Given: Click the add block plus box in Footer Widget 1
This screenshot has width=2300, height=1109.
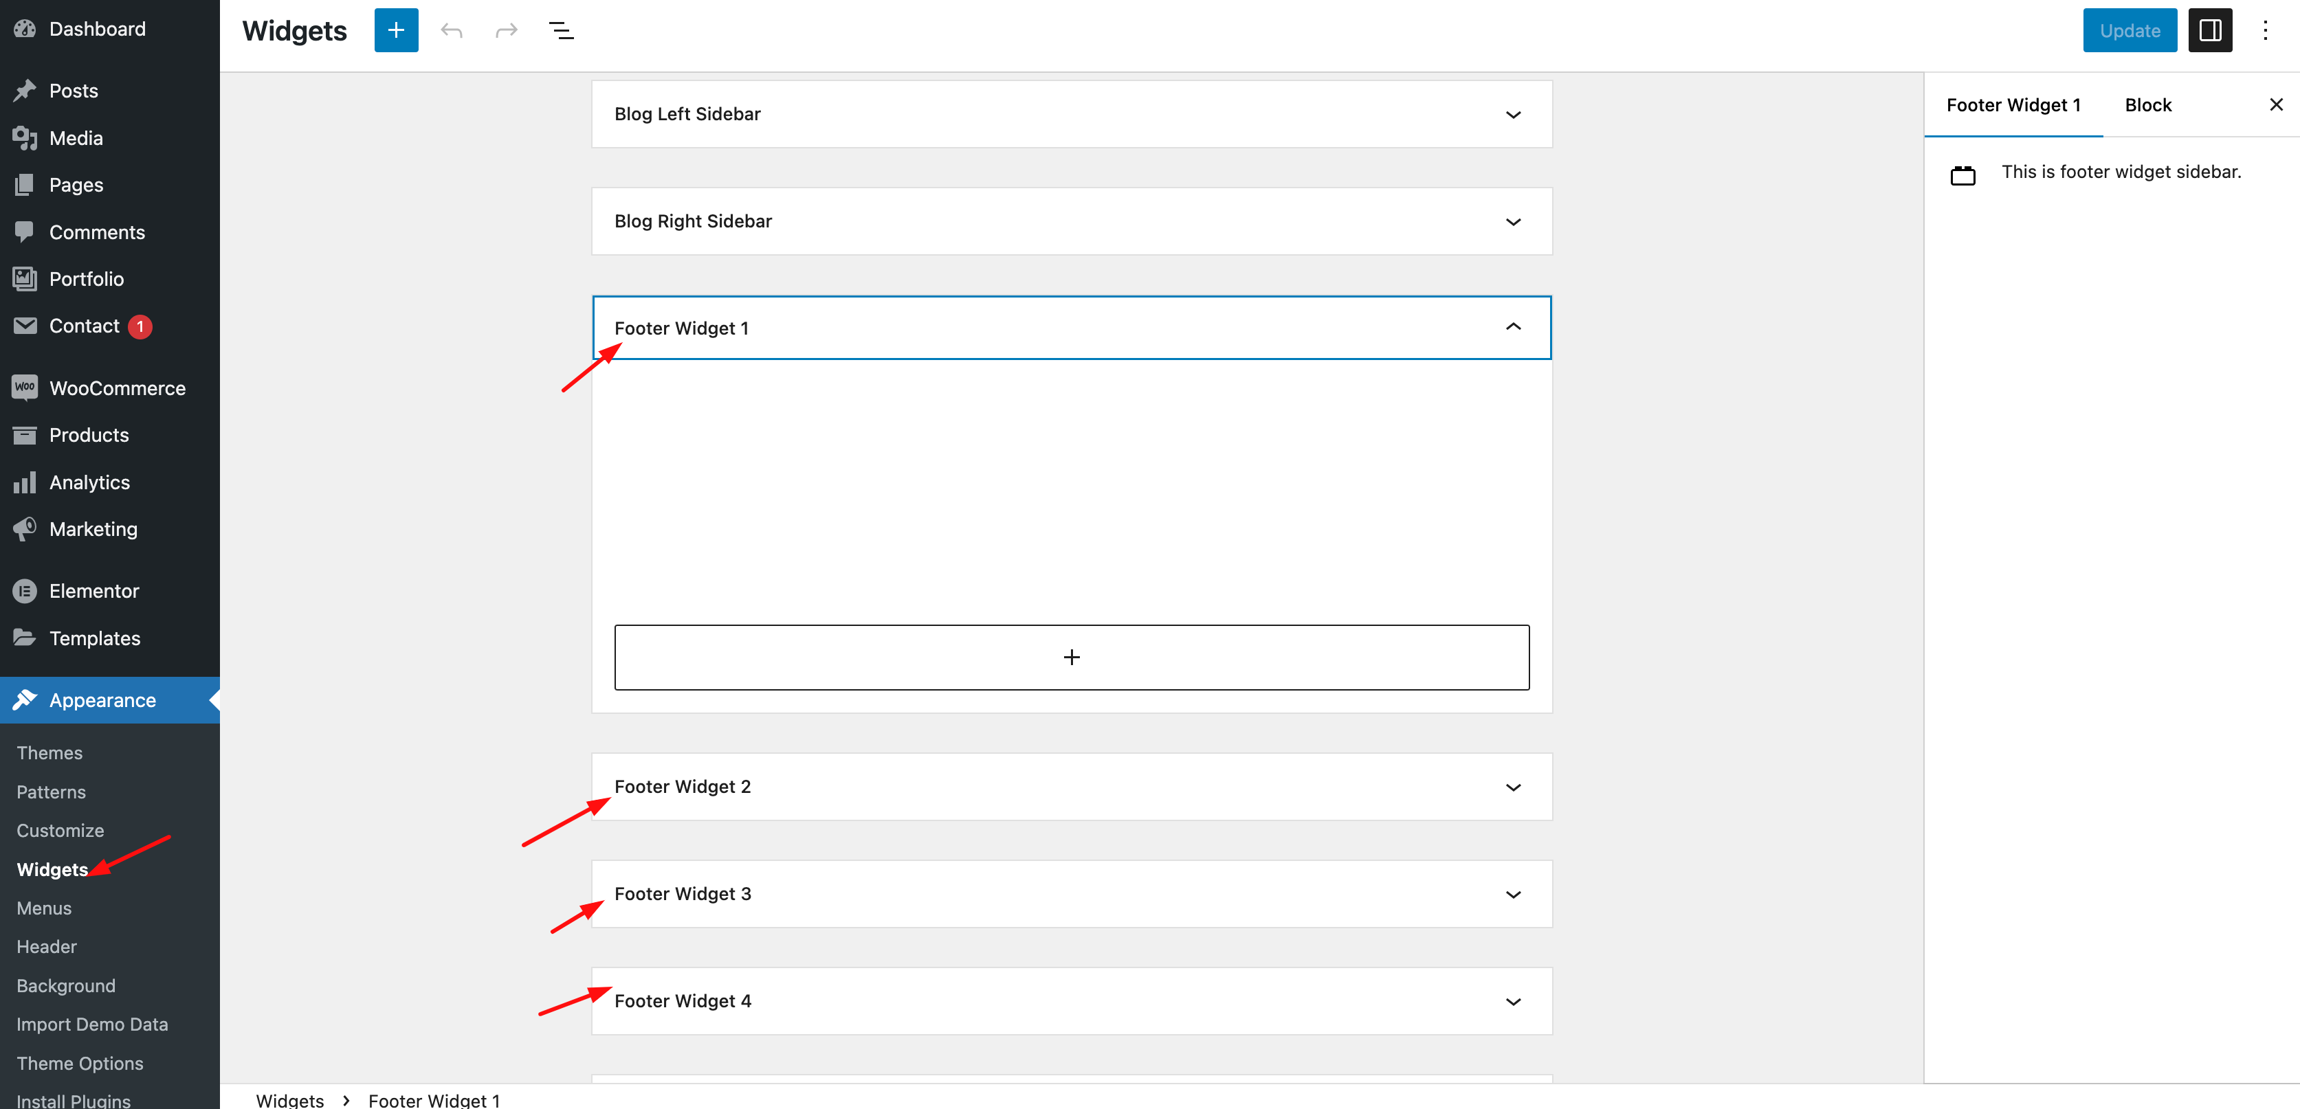Looking at the screenshot, I should point(1072,657).
